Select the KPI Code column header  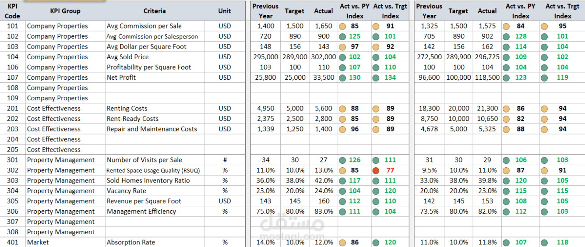pyautogui.click(x=13, y=11)
